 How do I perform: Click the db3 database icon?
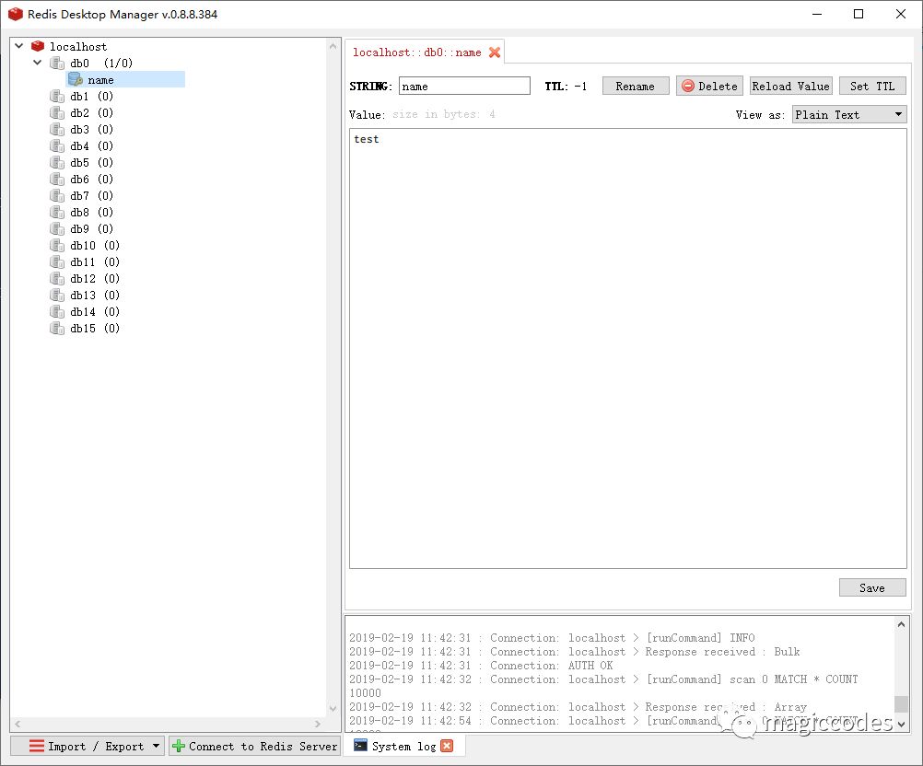[57, 129]
